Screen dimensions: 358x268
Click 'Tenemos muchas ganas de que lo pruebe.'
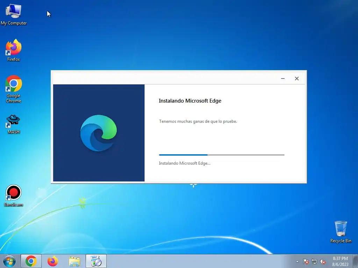coord(198,121)
